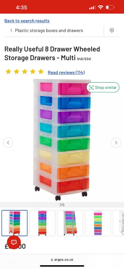Tap the fifth yellow rating star

(41, 71)
